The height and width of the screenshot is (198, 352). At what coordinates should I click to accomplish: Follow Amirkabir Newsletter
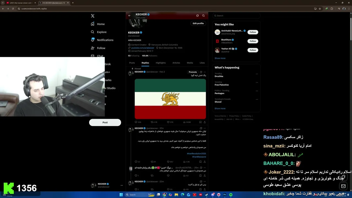(253, 32)
